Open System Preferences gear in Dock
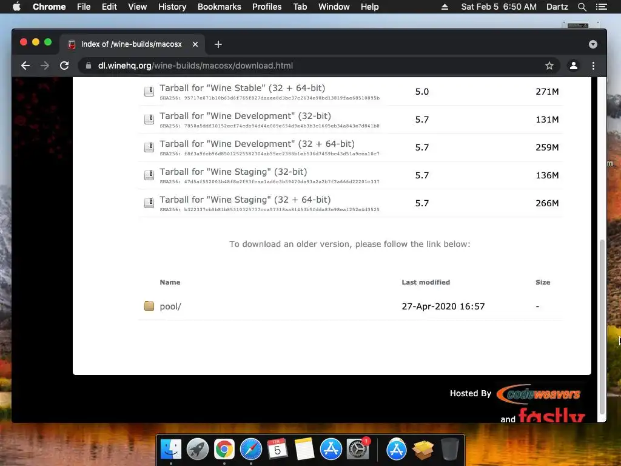Viewport: 621px width, 466px height. tap(358, 450)
